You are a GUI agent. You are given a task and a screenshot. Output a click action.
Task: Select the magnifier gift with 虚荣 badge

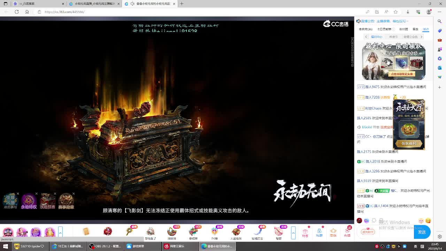130,231
